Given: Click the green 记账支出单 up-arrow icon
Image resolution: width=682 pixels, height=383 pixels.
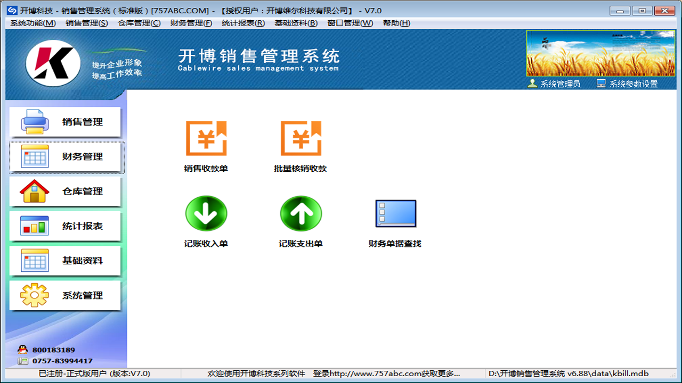Looking at the screenshot, I should (301, 214).
